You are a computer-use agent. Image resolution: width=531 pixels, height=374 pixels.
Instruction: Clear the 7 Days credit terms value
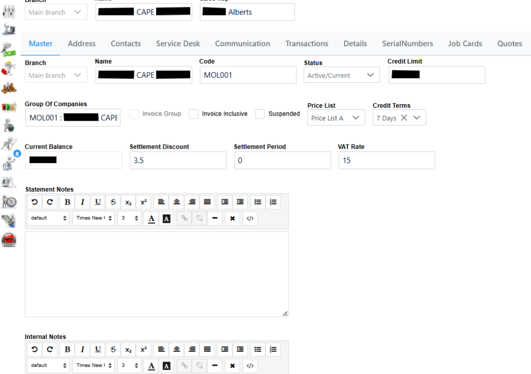coord(404,118)
